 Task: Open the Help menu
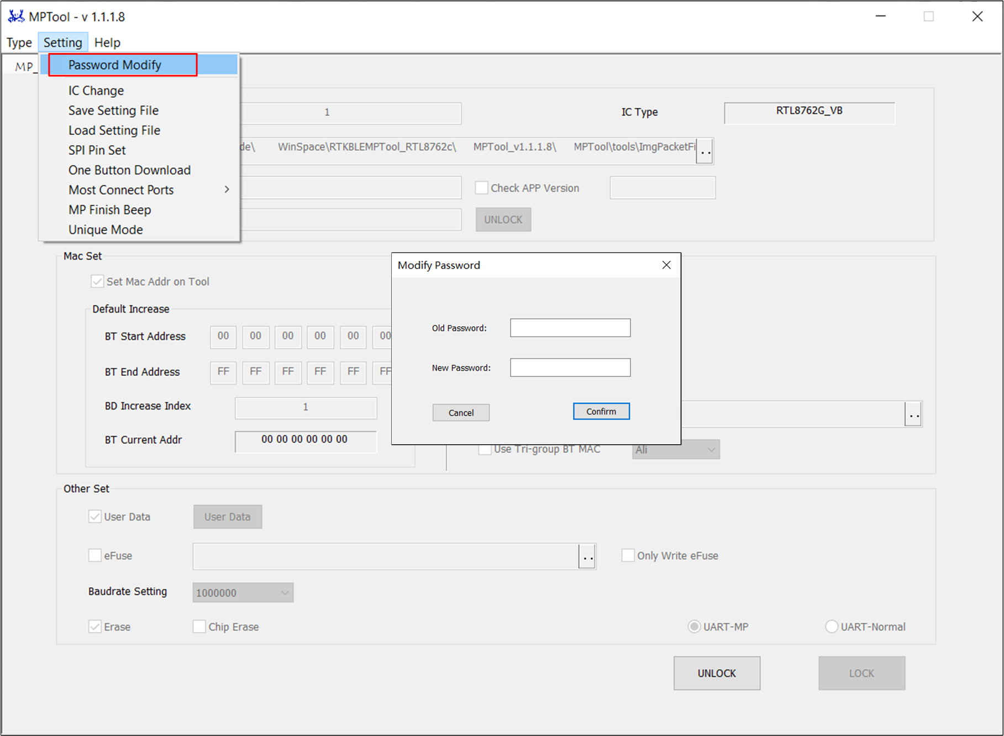click(x=107, y=43)
